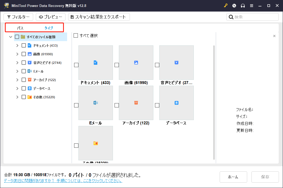The image size is (283, 188).
Task: Open the フィルター filter tool
Action: pyautogui.click(x=18, y=17)
